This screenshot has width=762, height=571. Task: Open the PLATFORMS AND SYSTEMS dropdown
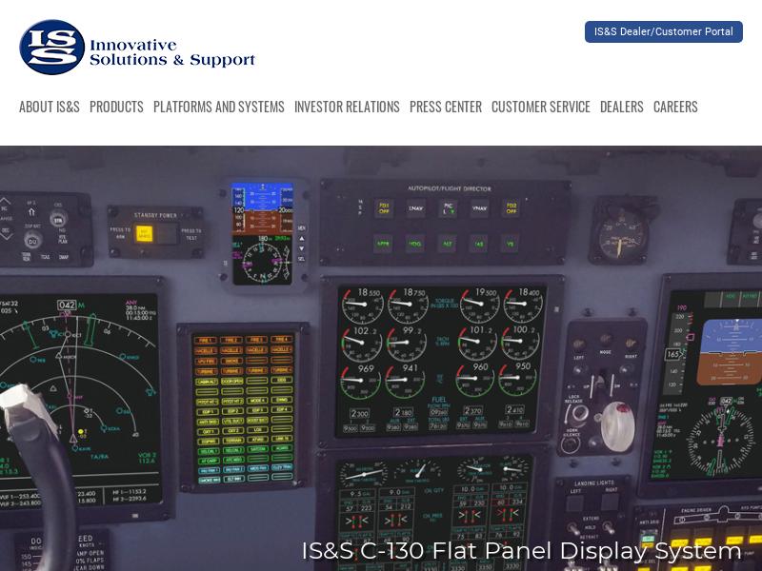[x=218, y=107]
